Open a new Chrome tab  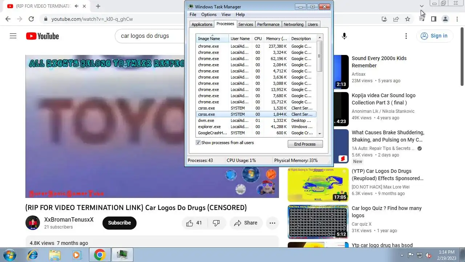[x=98, y=6]
